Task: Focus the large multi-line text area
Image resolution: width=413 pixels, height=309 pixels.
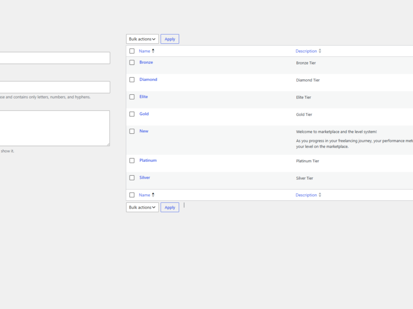Action: point(55,128)
